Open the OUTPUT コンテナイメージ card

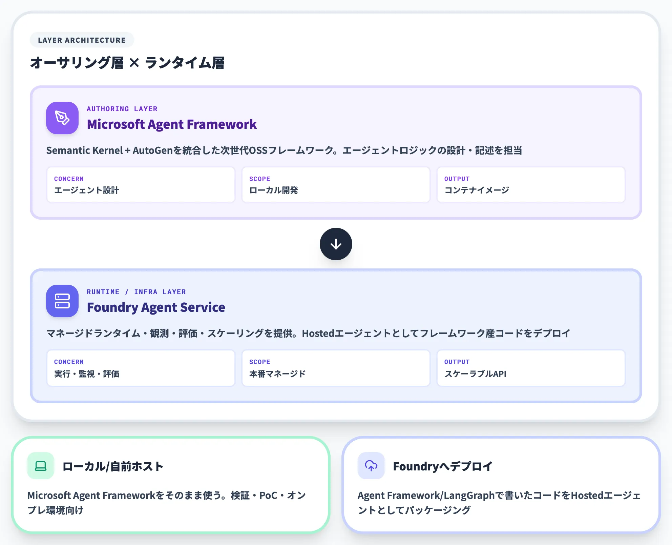click(531, 185)
